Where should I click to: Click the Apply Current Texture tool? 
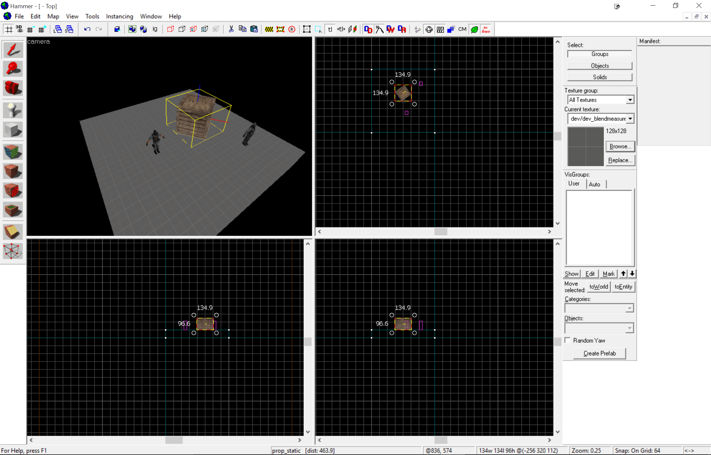point(13,171)
